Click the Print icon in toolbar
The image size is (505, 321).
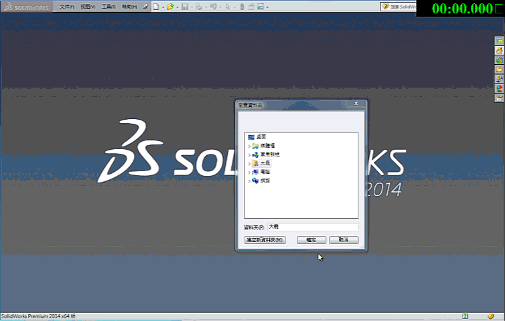click(199, 7)
